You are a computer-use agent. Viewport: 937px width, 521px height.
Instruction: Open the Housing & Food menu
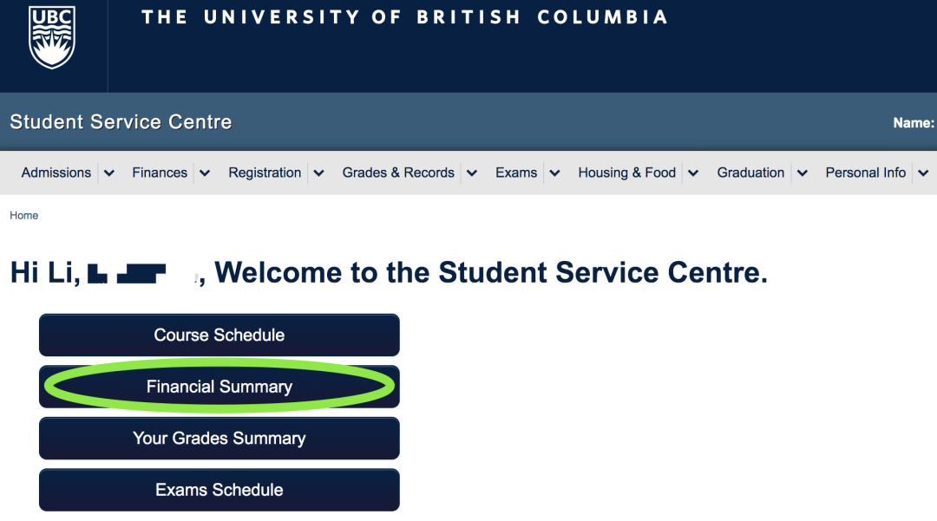pos(626,173)
